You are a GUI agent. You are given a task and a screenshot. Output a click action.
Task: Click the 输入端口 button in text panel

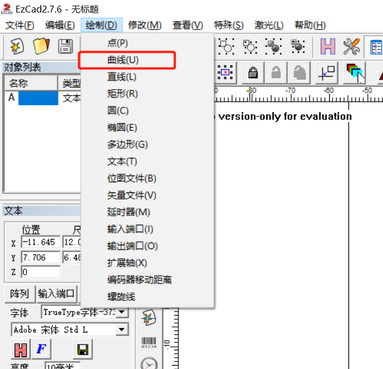(57, 294)
